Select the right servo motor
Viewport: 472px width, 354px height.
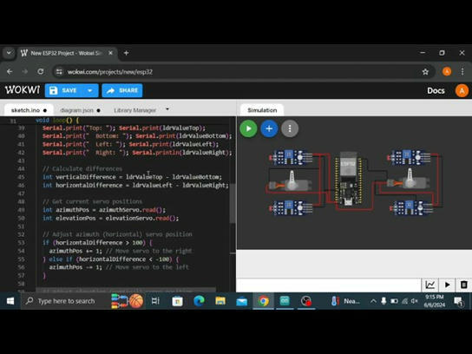(x=408, y=180)
